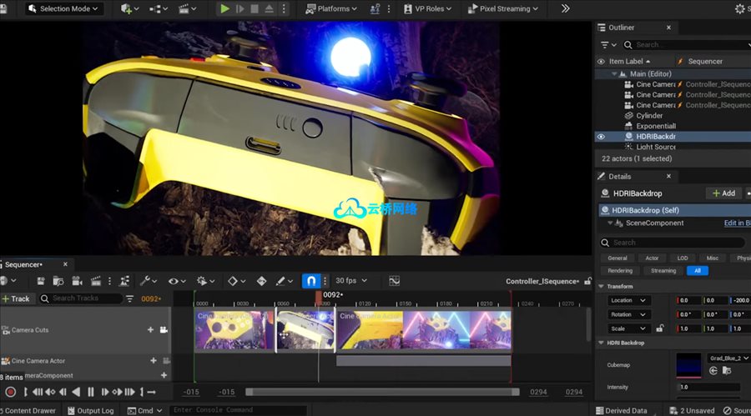Toggle visibility of HDRIBackdrop actor
This screenshot has width=751, height=416.
(x=601, y=137)
